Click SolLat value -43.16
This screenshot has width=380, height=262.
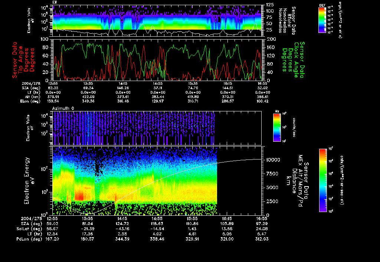[x=122, y=229]
